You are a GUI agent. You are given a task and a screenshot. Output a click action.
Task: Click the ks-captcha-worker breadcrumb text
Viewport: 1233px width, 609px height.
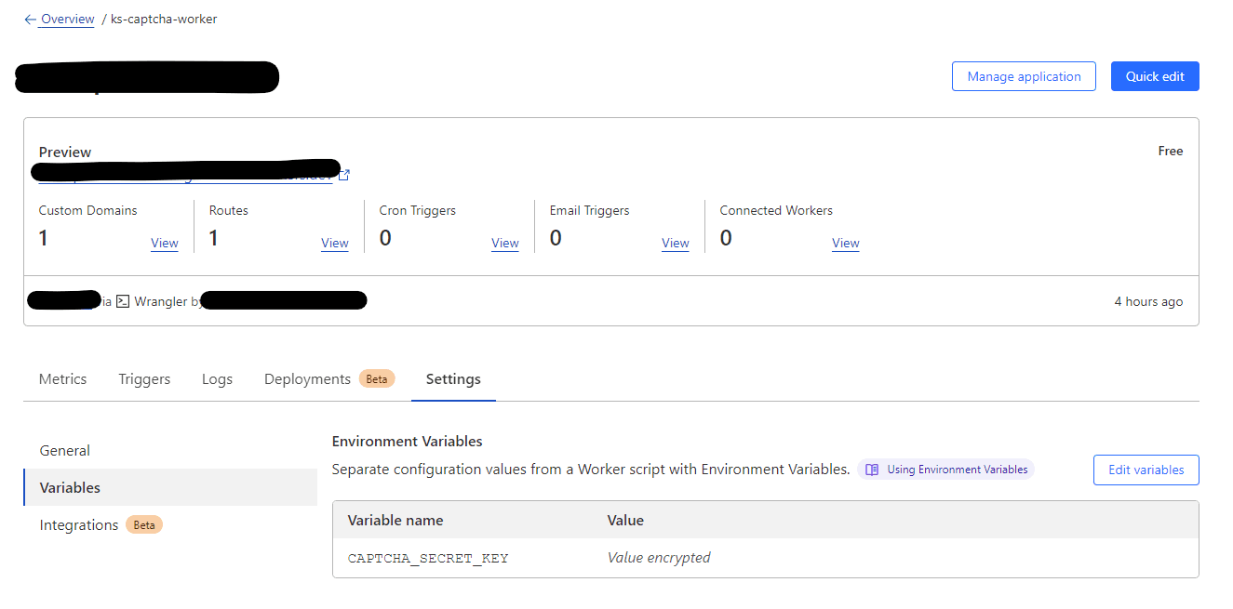click(x=164, y=19)
